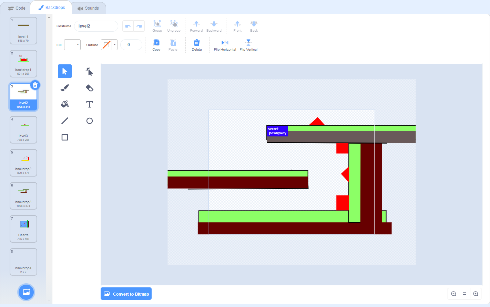Select the Reshape tool

[x=90, y=71]
